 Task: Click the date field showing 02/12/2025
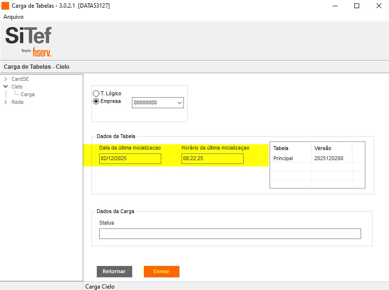coord(130,159)
